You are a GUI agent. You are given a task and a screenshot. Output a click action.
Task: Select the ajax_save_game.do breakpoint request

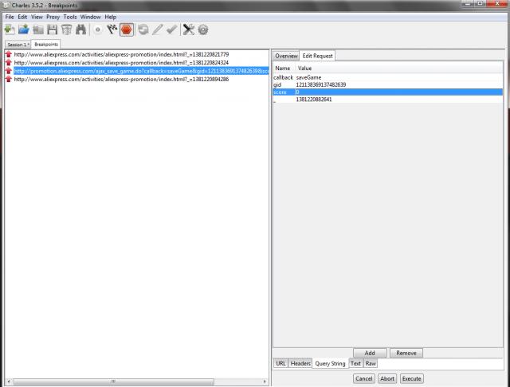[141, 71]
